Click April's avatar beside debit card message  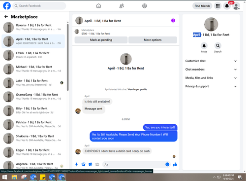pyautogui.click(x=78, y=151)
